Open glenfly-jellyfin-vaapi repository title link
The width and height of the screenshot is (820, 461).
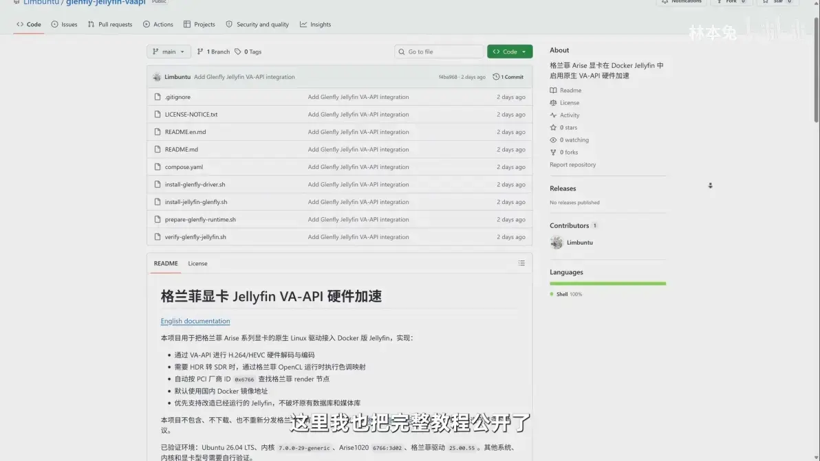pyautogui.click(x=106, y=3)
